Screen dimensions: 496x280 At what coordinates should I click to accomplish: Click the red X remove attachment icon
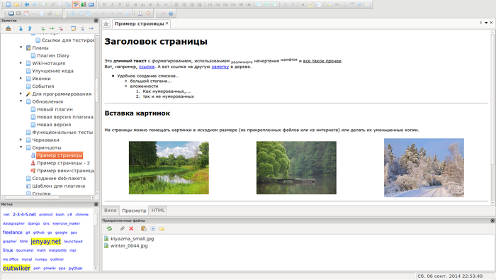pos(131,228)
